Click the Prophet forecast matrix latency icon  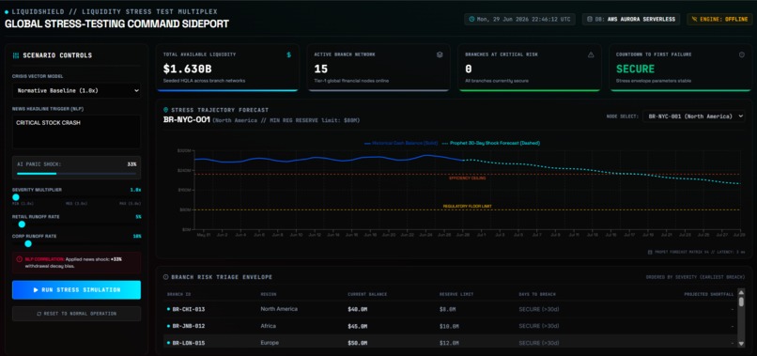651,252
